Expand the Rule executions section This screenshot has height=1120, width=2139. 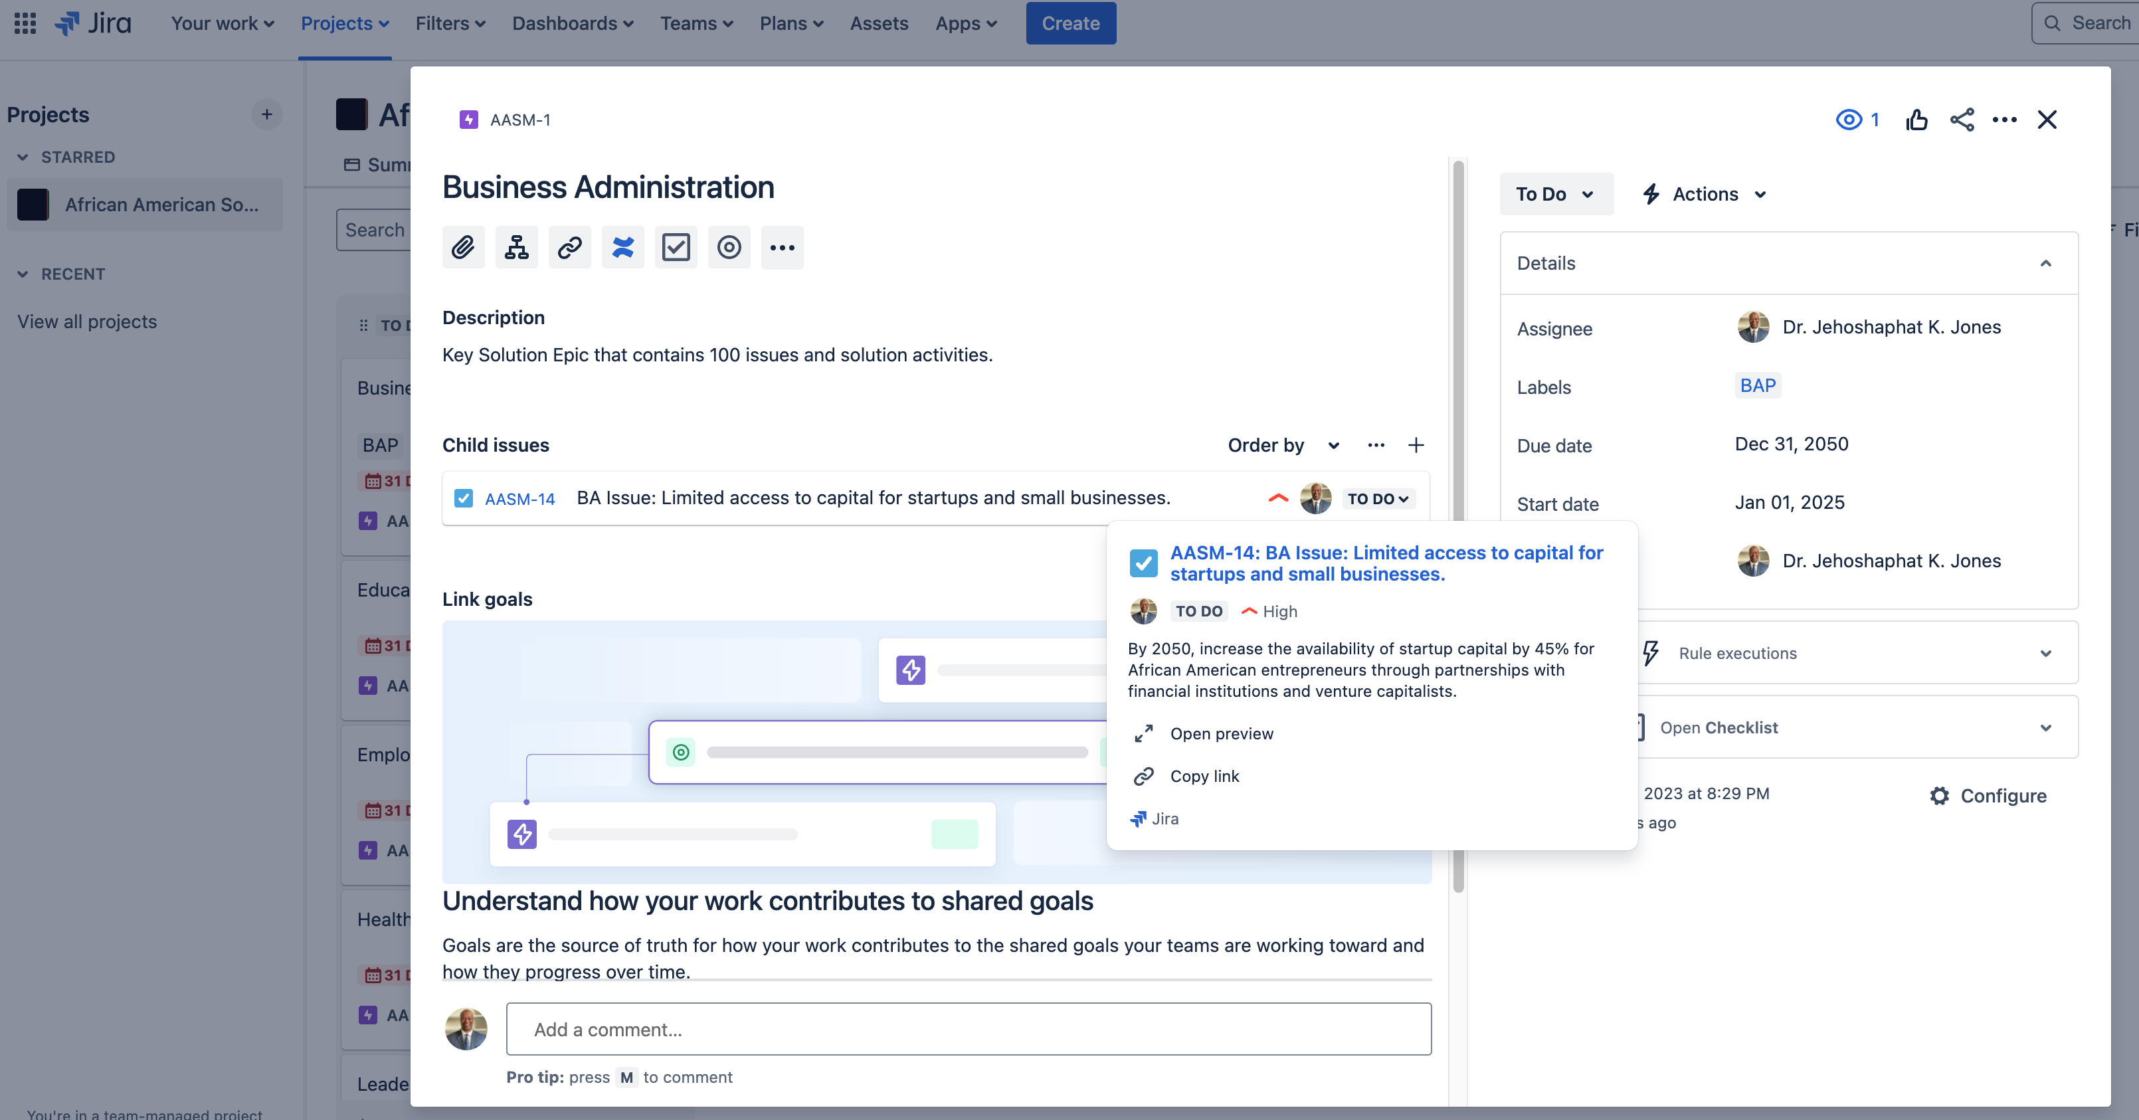2046,654
